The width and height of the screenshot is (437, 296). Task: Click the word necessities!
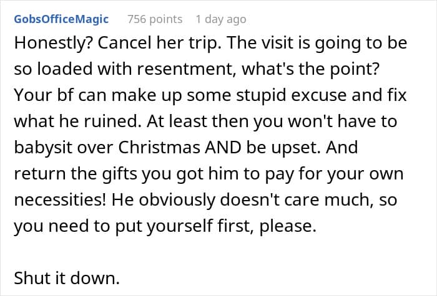coord(60,199)
